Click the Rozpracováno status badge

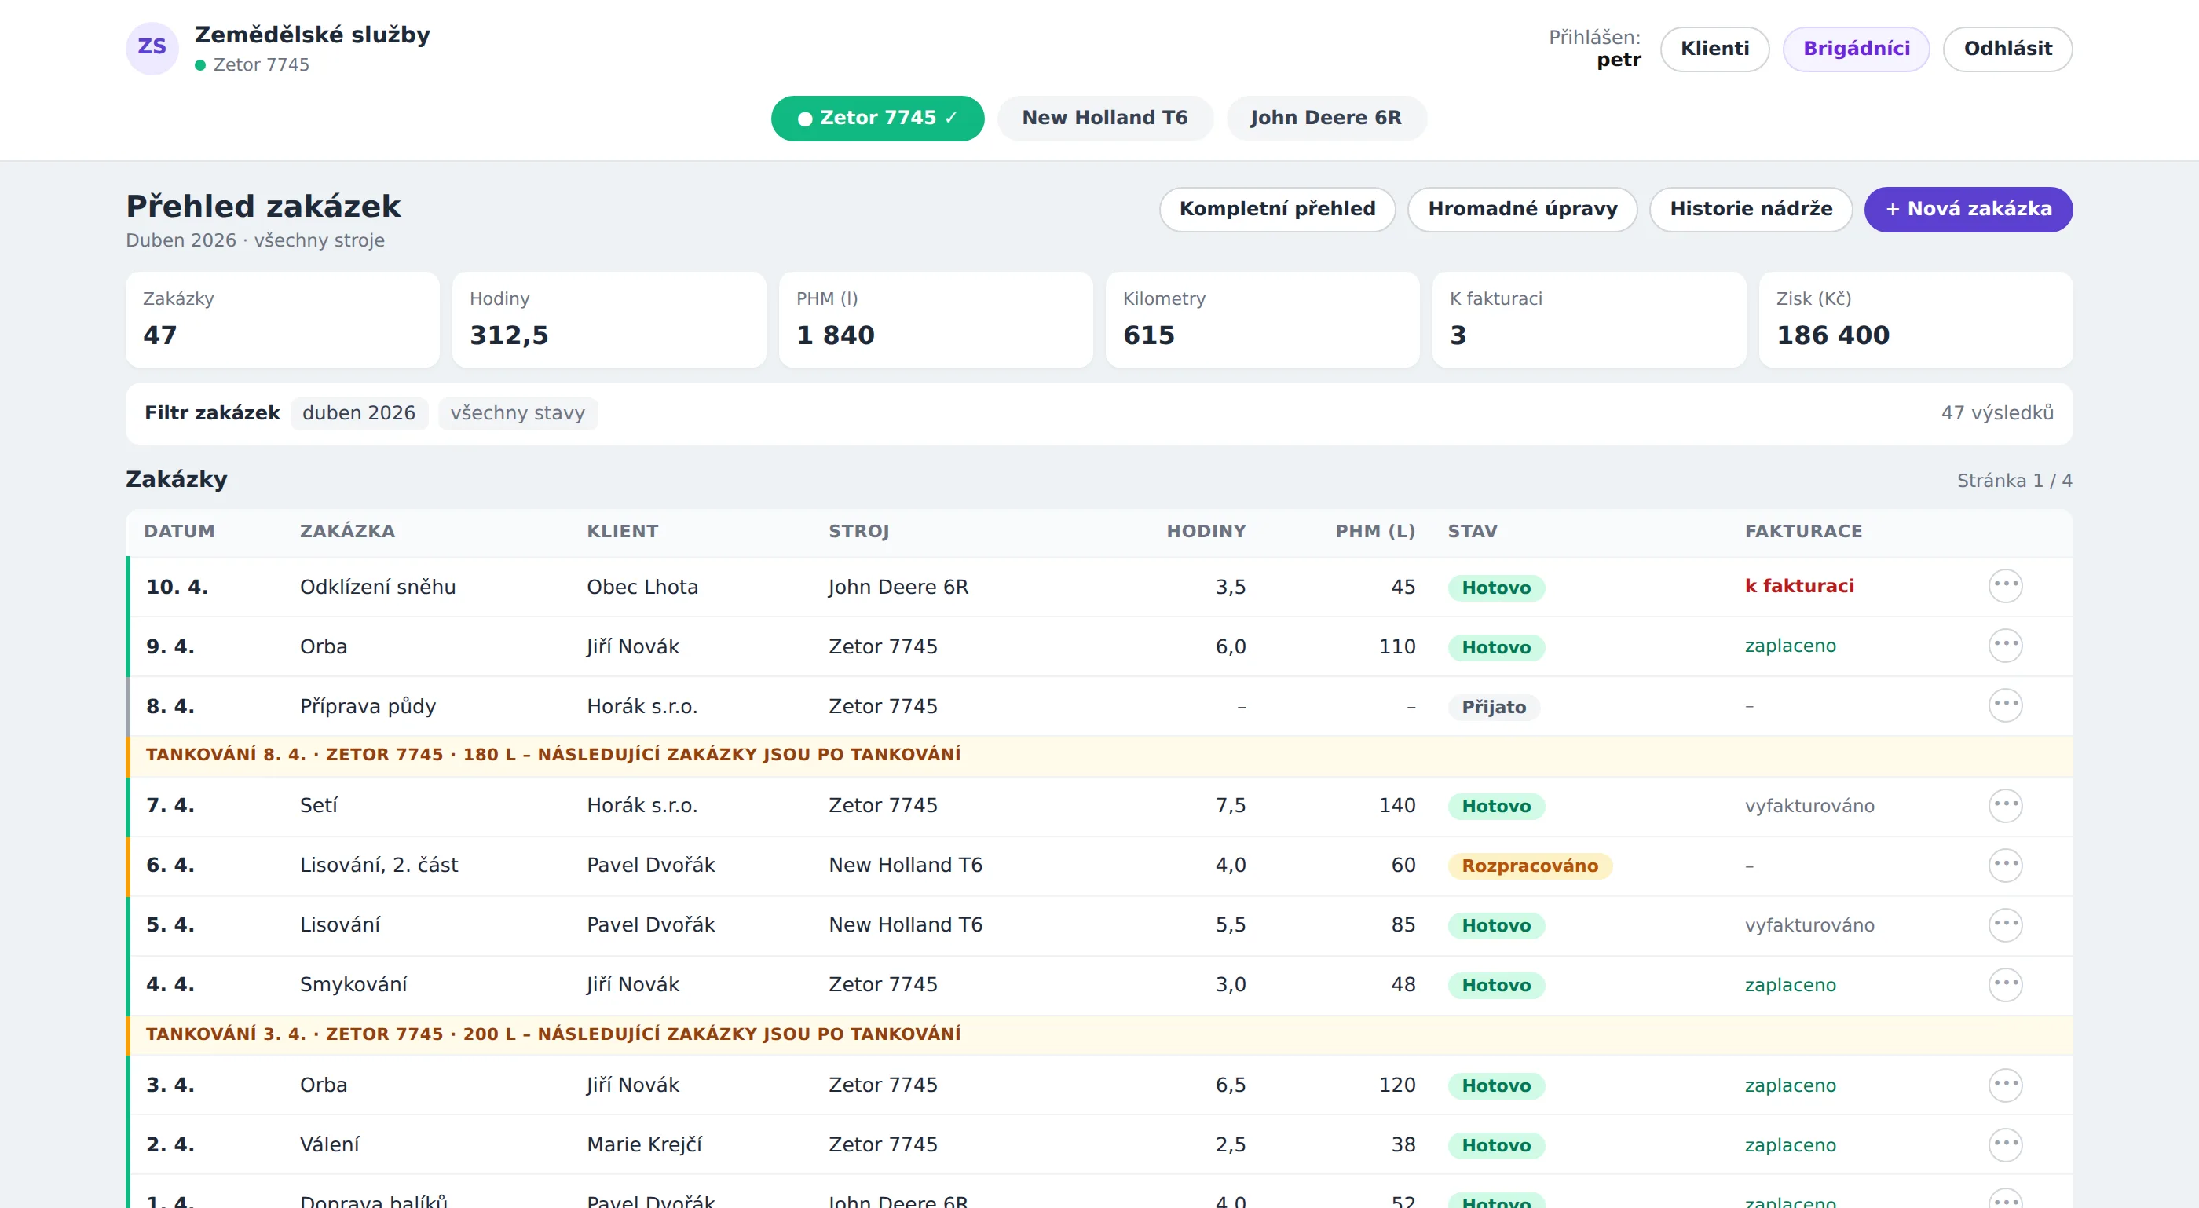pyautogui.click(x=1530, y=866)
